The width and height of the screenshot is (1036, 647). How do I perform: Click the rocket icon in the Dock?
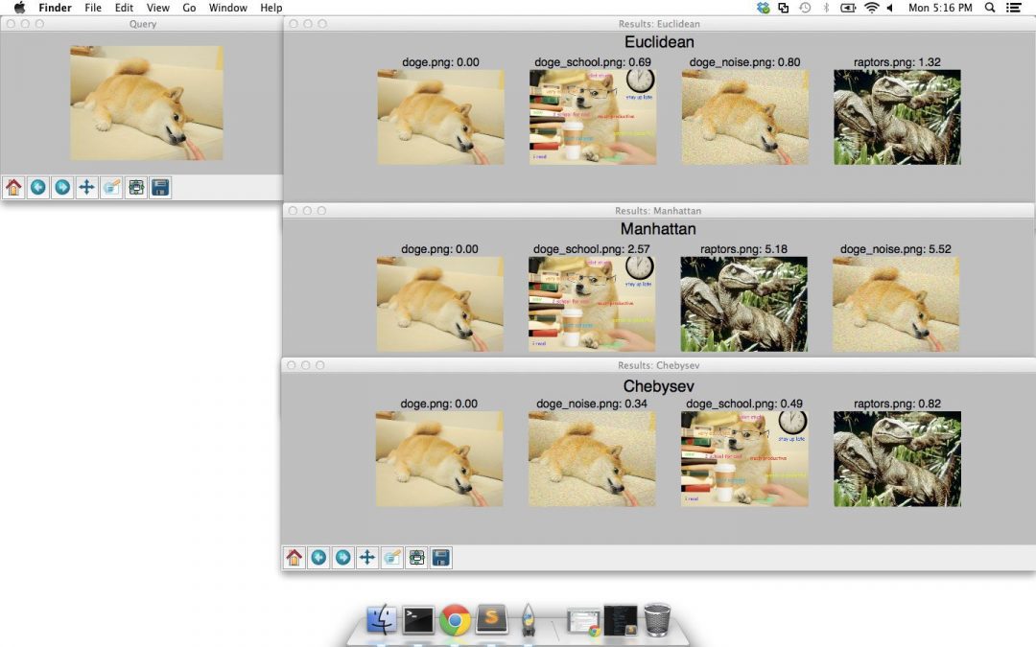pos(528,620)
